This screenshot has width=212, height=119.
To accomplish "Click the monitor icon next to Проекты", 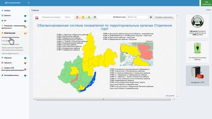I will tap(2, 16).
